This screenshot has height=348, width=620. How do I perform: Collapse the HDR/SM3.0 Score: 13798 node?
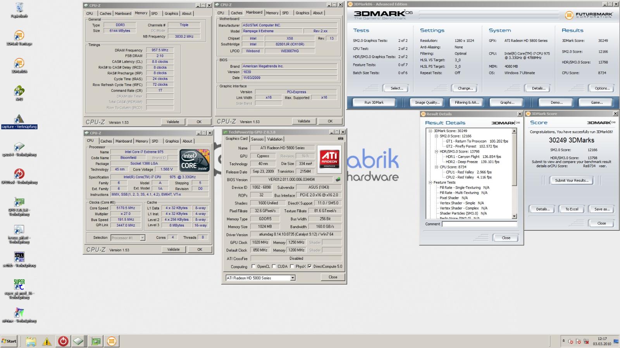pos(436,151)
